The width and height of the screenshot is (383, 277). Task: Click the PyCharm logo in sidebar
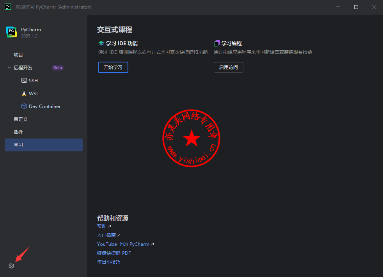tap(11, 32)
